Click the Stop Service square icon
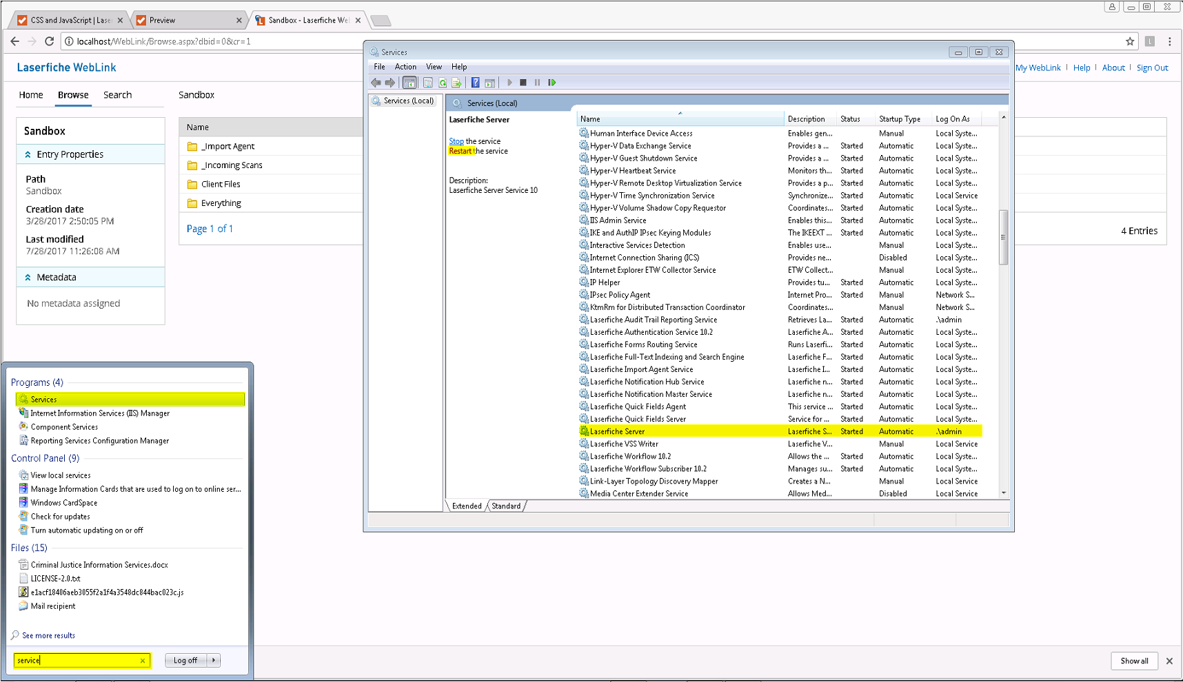 click(523, 83)
